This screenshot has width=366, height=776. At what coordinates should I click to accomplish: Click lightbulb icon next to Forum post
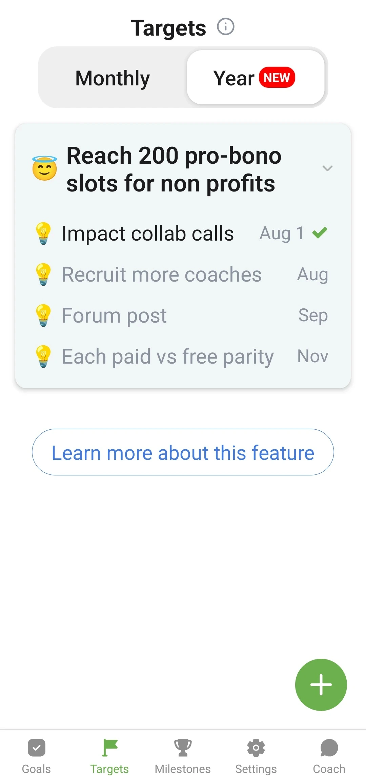click(x=43, y=315)
